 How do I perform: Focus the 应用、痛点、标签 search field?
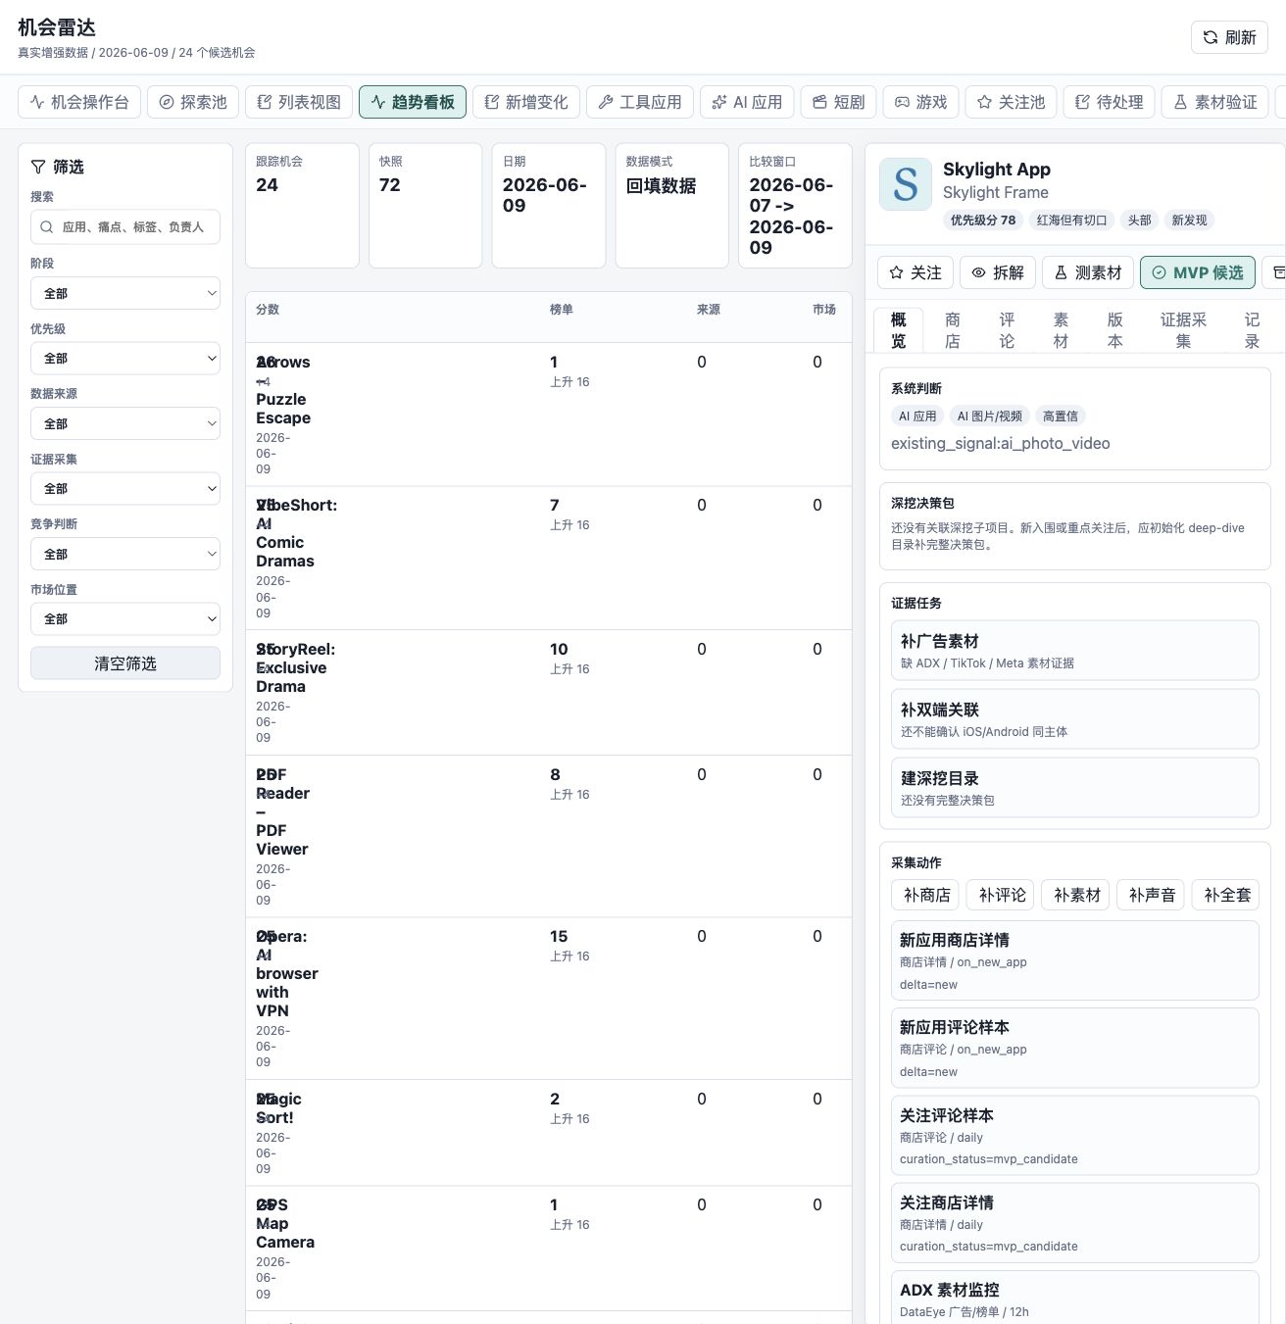coord(125,227)
